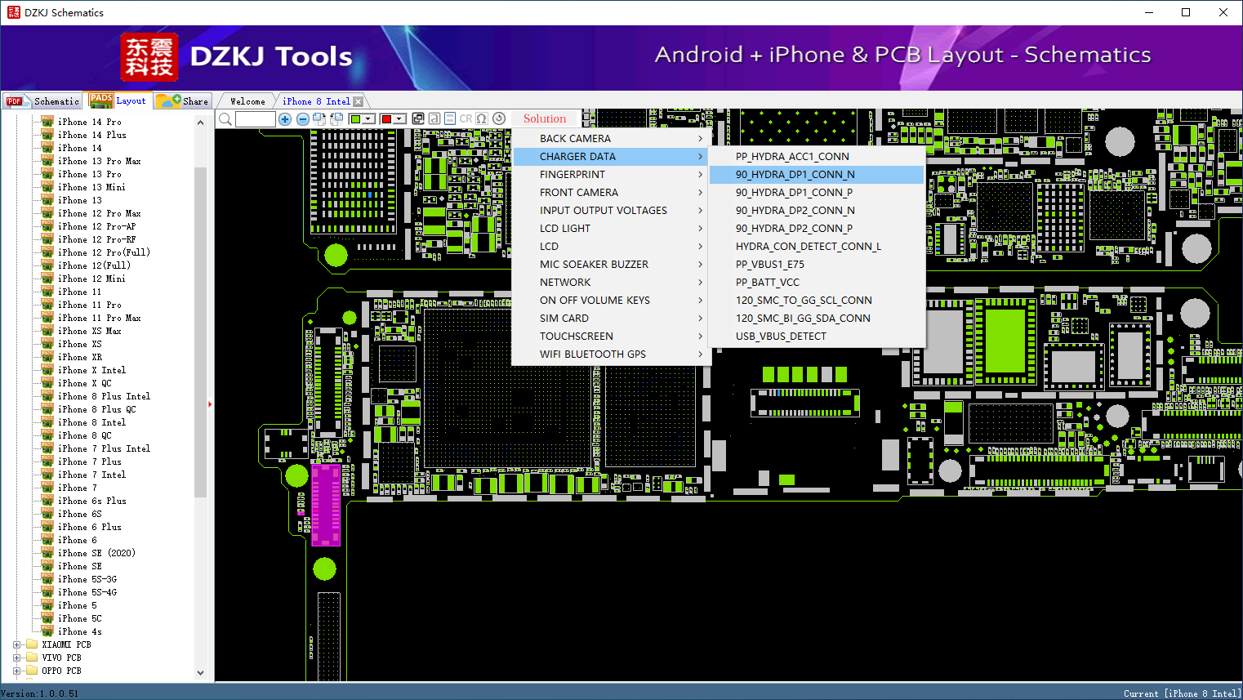Screen dimensions: 1243x700
Task: Switch to the Schematic tab
Action: [x=43, y=101]
